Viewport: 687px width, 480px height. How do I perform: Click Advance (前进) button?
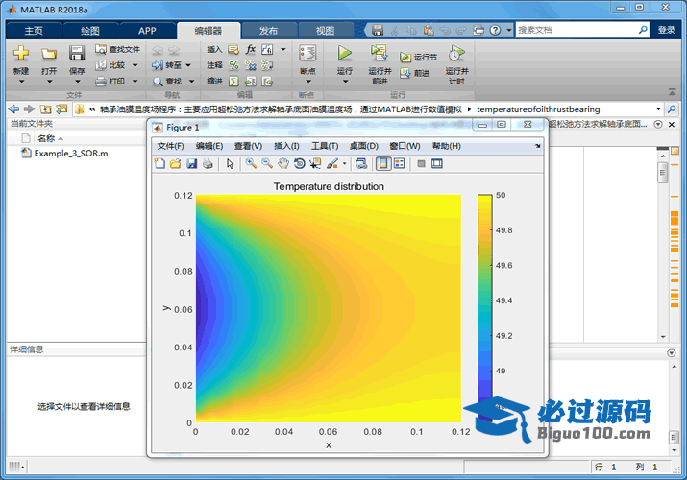414,73
